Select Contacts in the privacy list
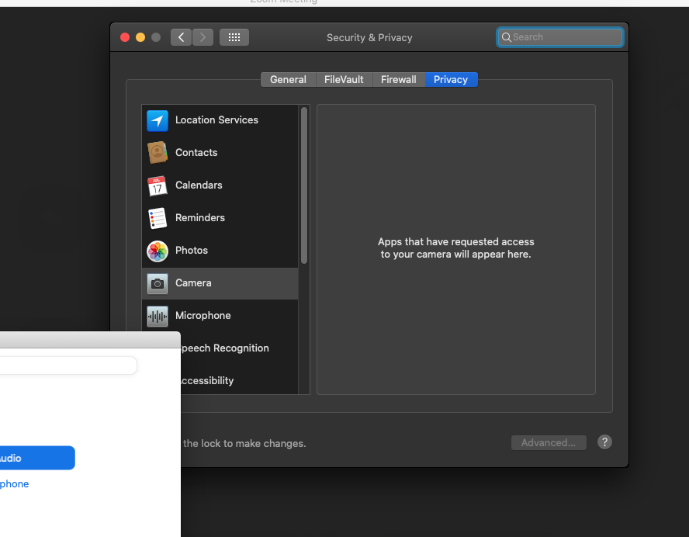Image resolution: width=689 pixels, height=537 pixels. [x=220, y=153]
